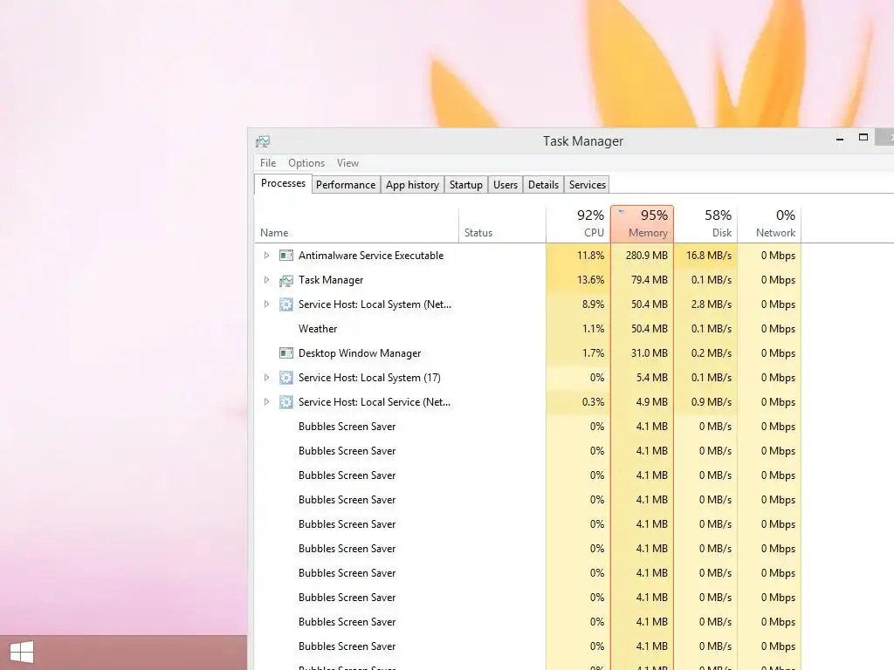
Task: Click the 8.9% CPU value
Action: [x=593, y=304]
